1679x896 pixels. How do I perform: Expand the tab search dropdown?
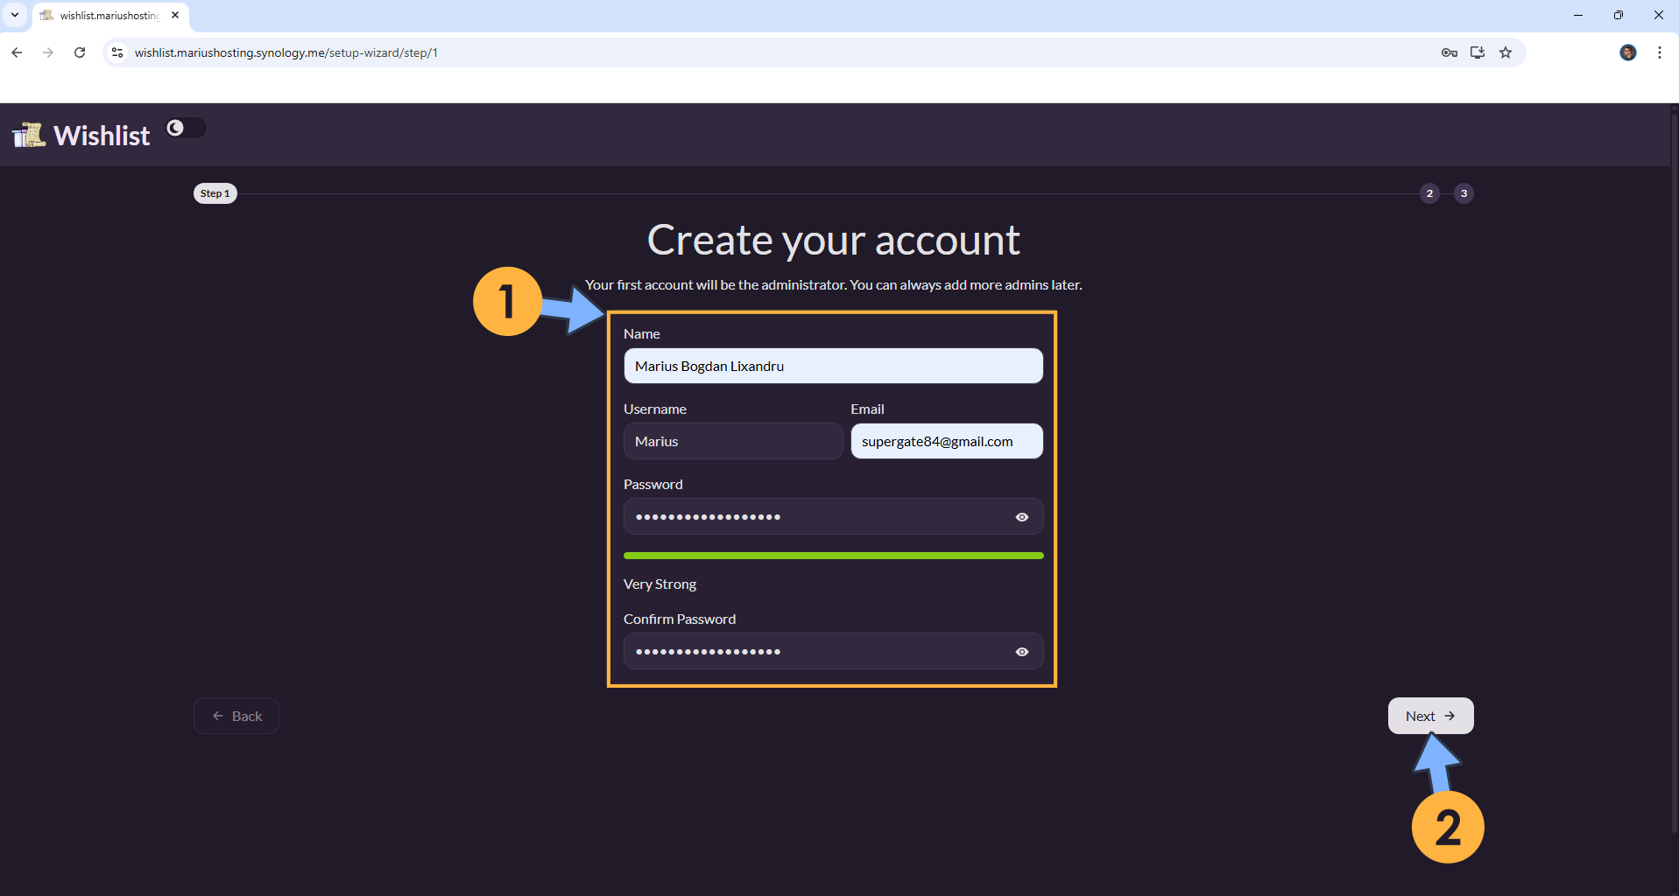(x=15, y=15)
